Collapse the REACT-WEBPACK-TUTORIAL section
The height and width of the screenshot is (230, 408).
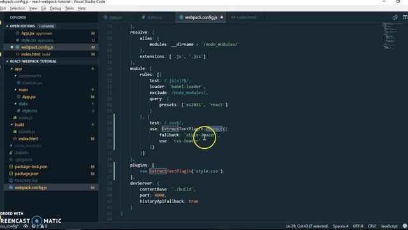[7, 61]
